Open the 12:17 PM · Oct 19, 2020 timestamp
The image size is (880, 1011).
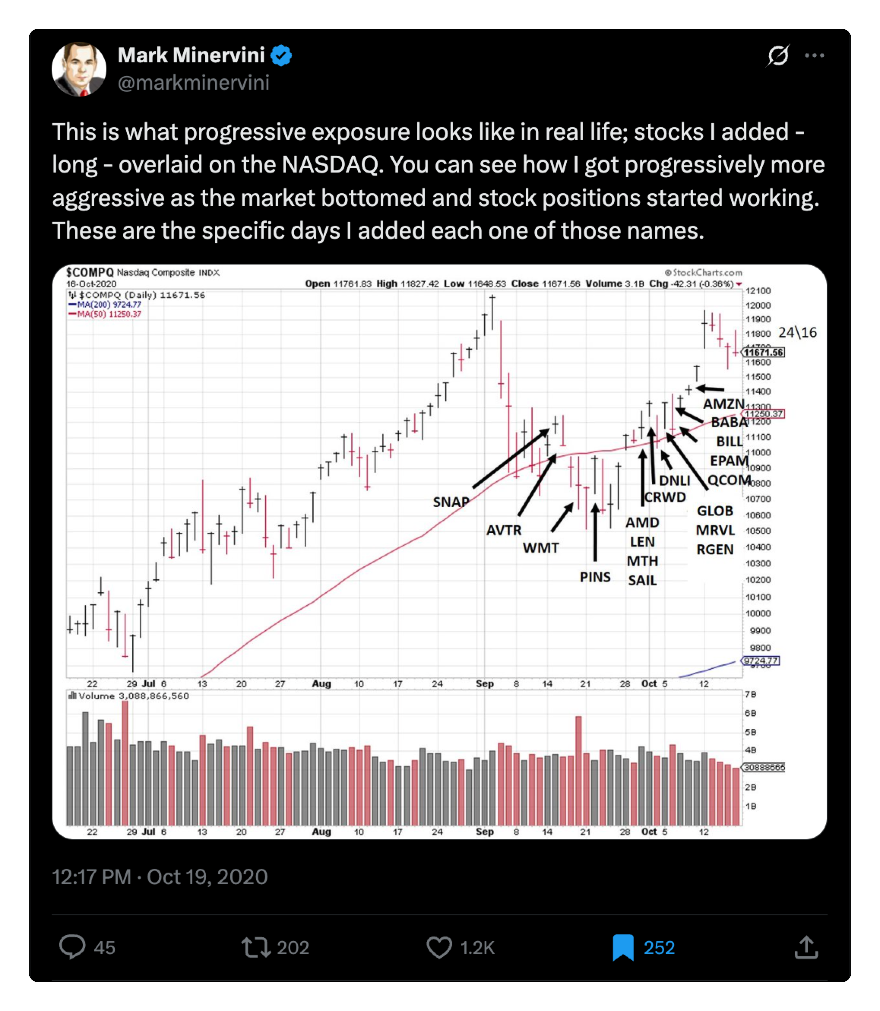pos(160,877)
